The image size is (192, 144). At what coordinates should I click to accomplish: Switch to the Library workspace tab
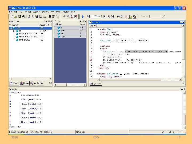point(25,83)
